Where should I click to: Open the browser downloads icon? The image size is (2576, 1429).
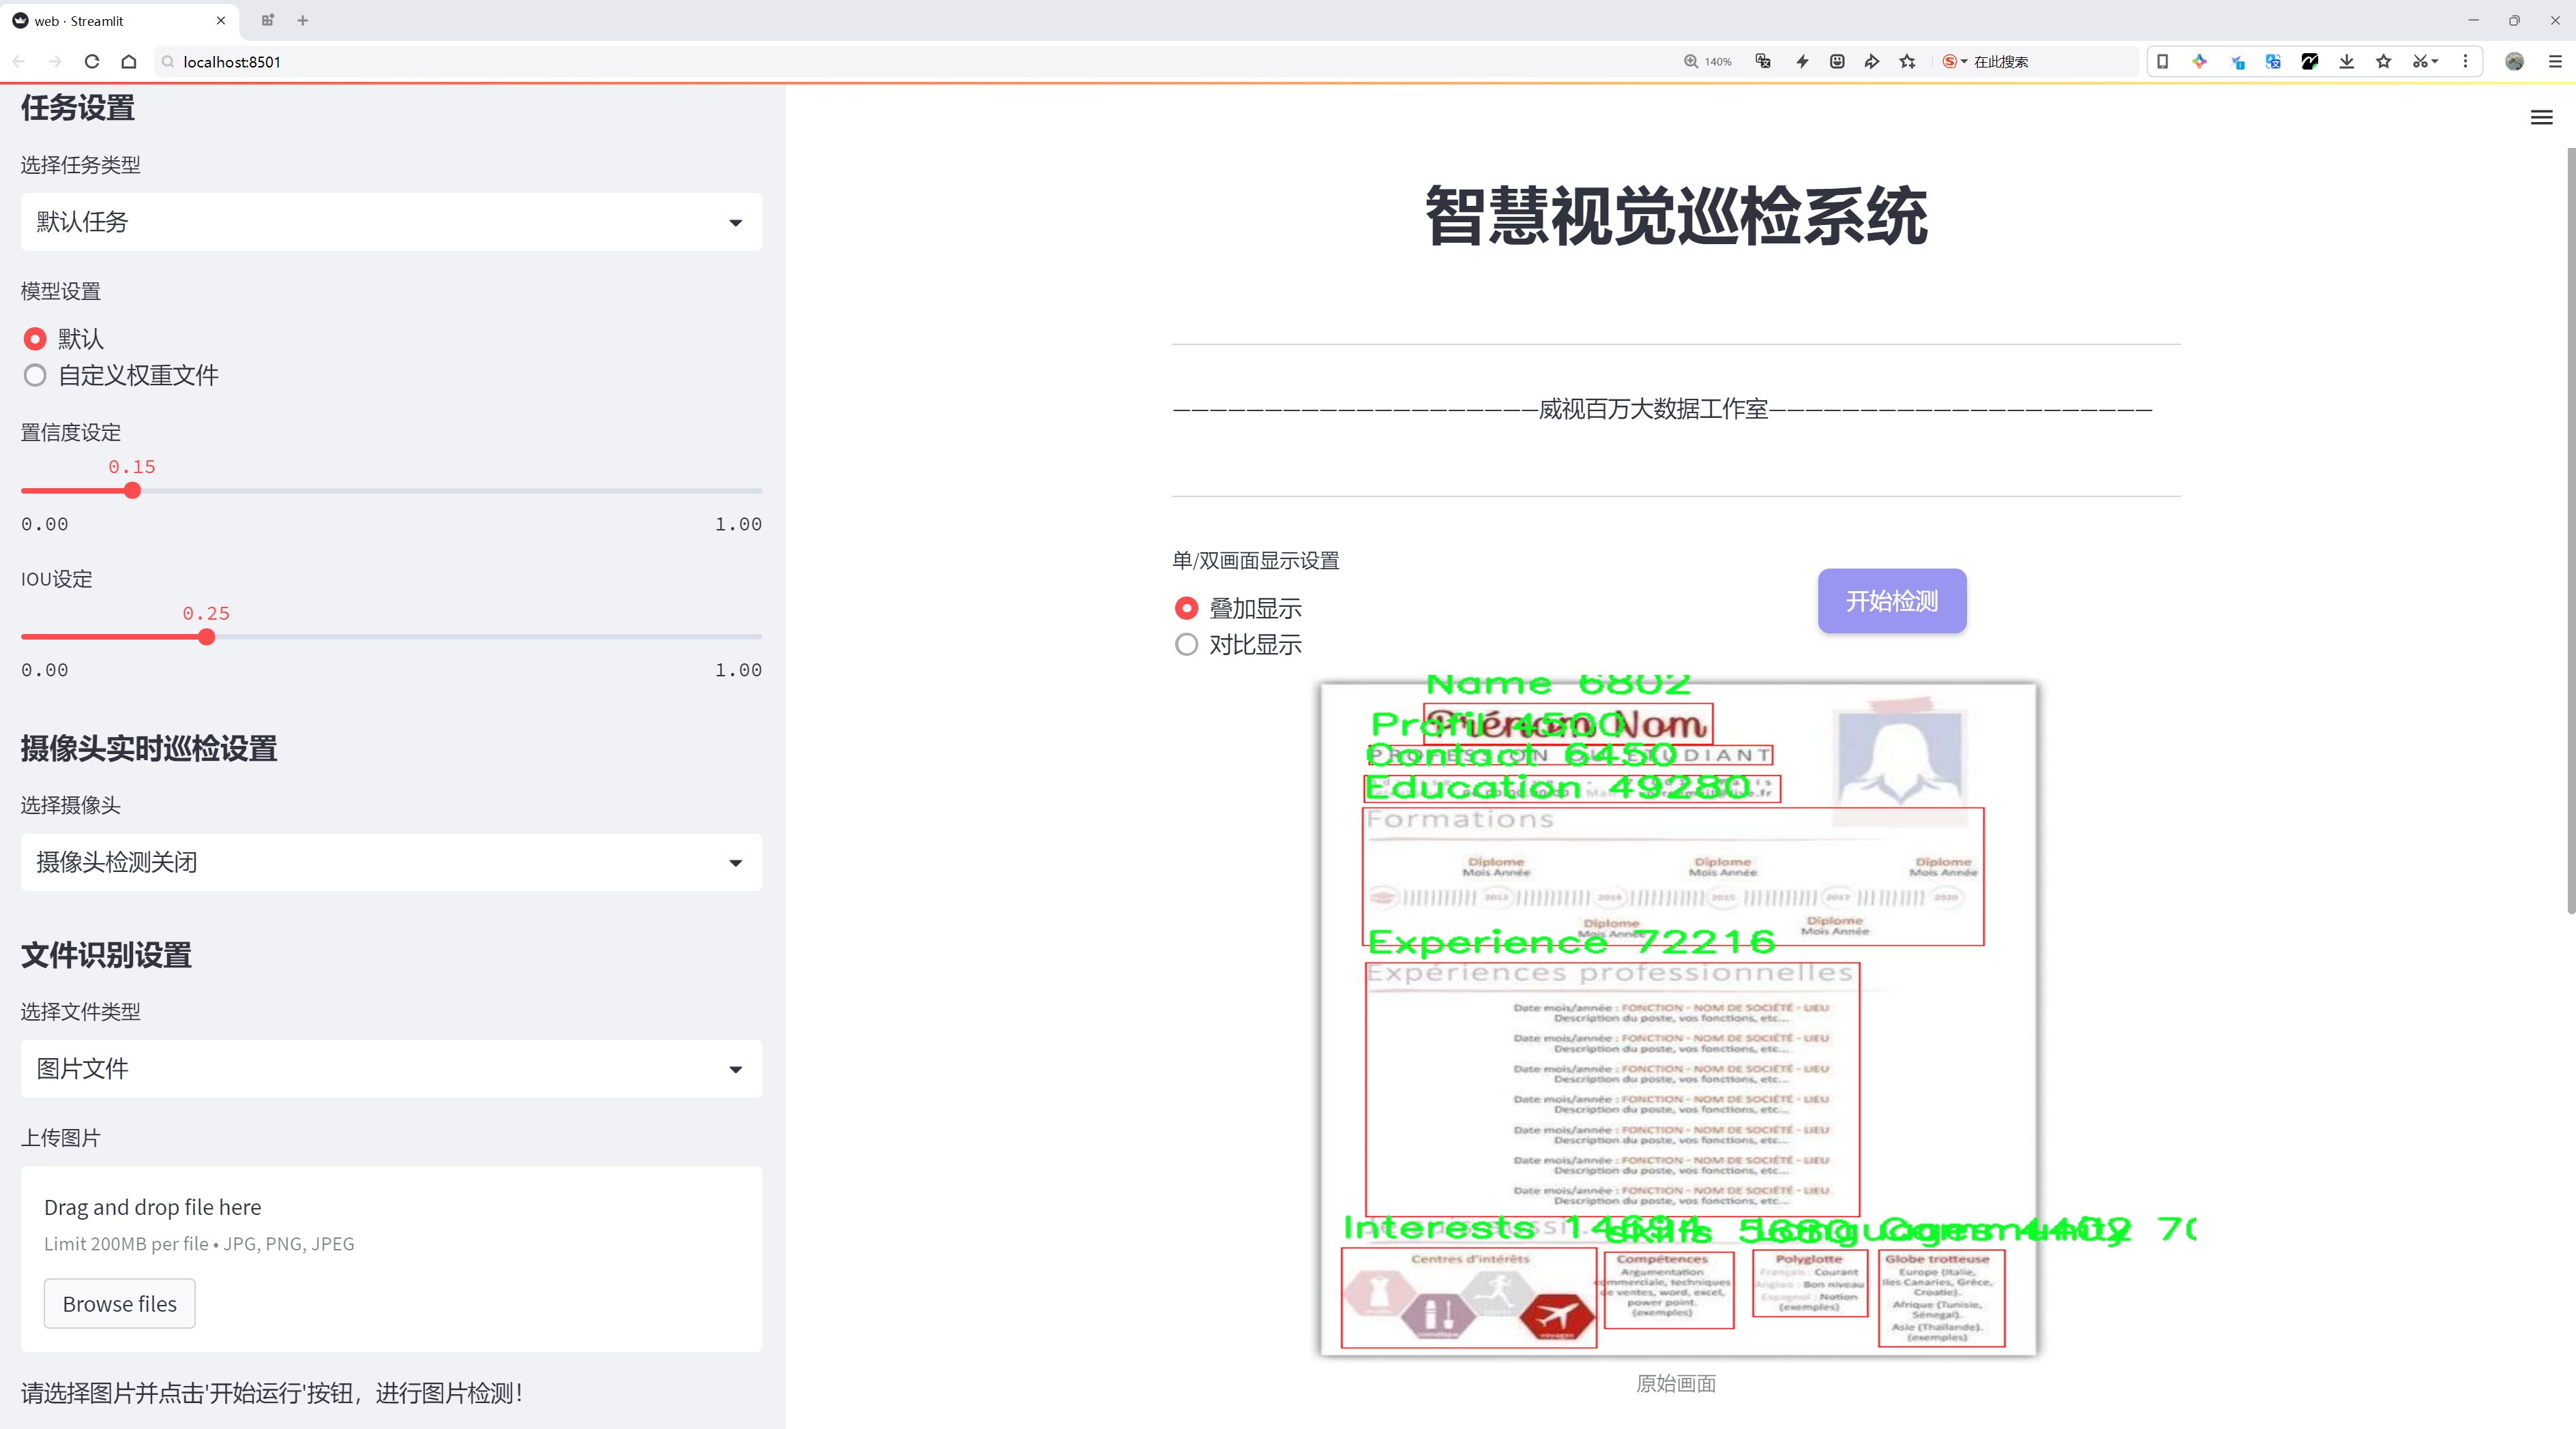tap(2347, 62)
